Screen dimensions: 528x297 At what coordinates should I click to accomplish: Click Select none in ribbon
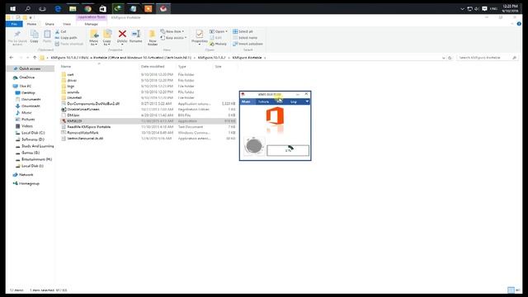tap(245, 38)
